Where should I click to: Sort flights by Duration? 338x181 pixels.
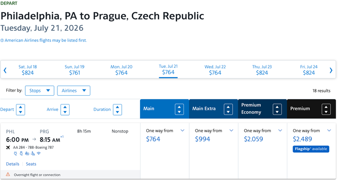point(117,109)
